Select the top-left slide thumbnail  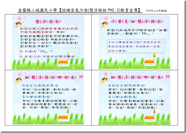[48, 42]
